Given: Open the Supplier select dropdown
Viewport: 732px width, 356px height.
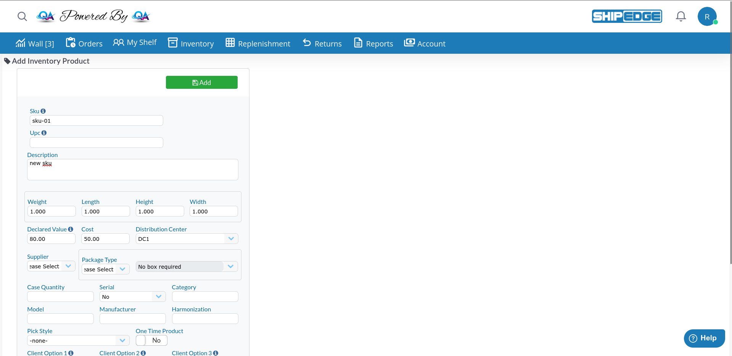Looking at the screenshot, I should pos(51,266).
